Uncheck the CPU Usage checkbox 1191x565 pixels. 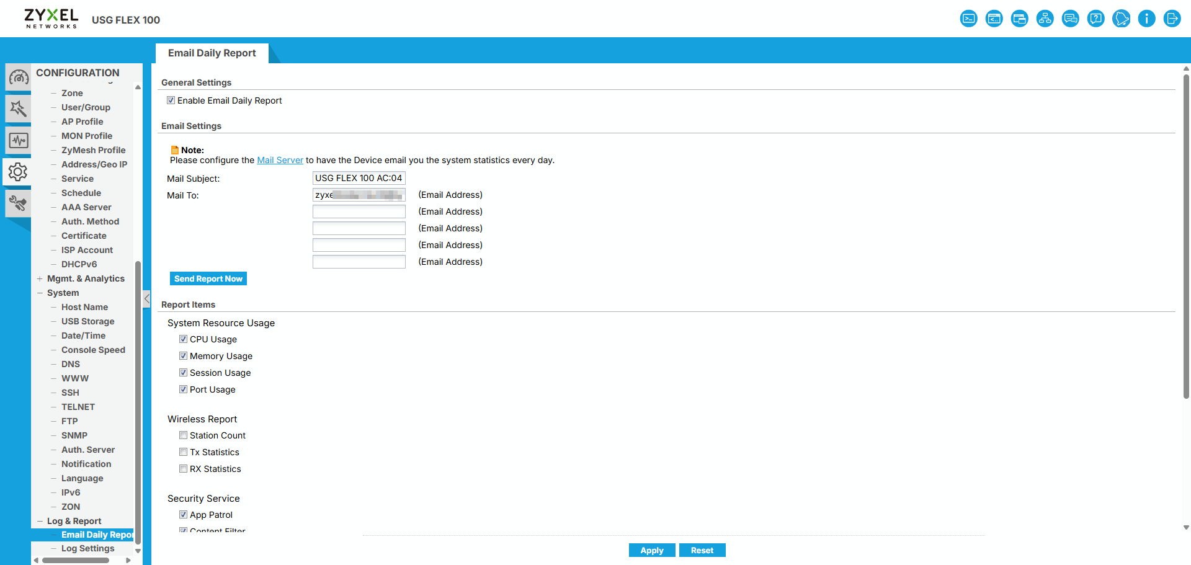pos(183,339)
